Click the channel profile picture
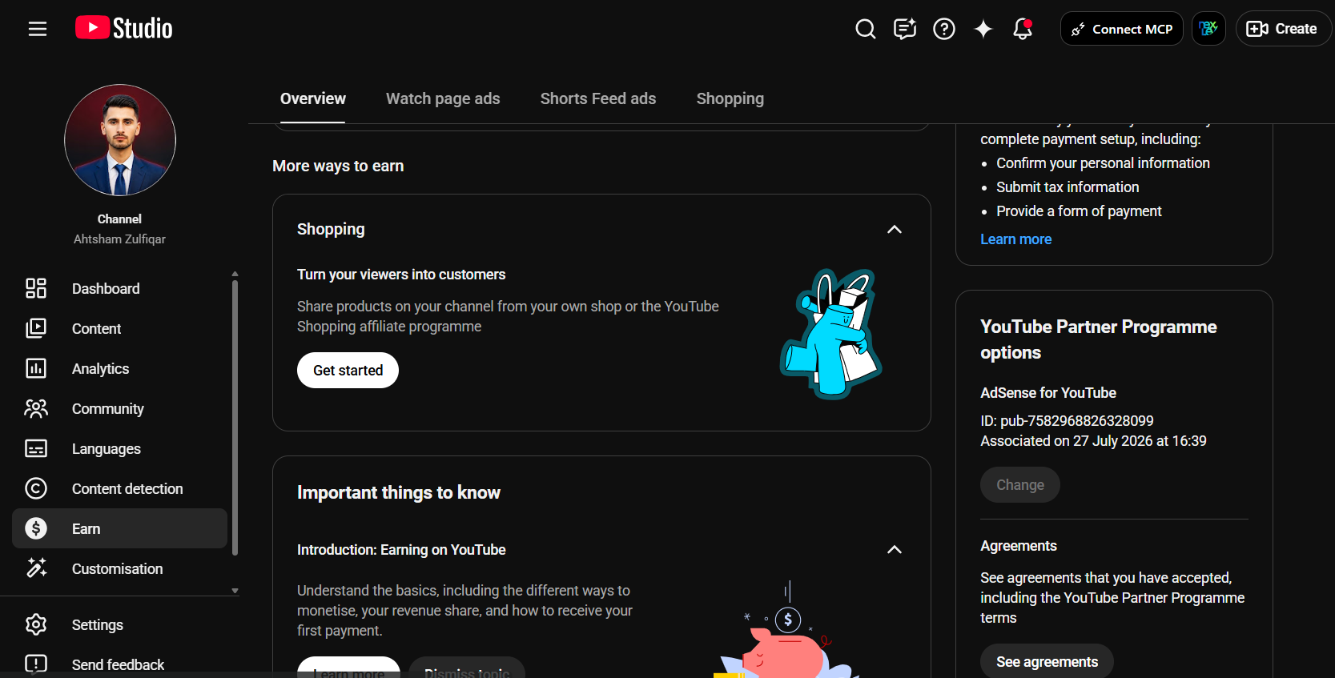Viewport: 1335px width, 678px height. click(x=120, y=140)
